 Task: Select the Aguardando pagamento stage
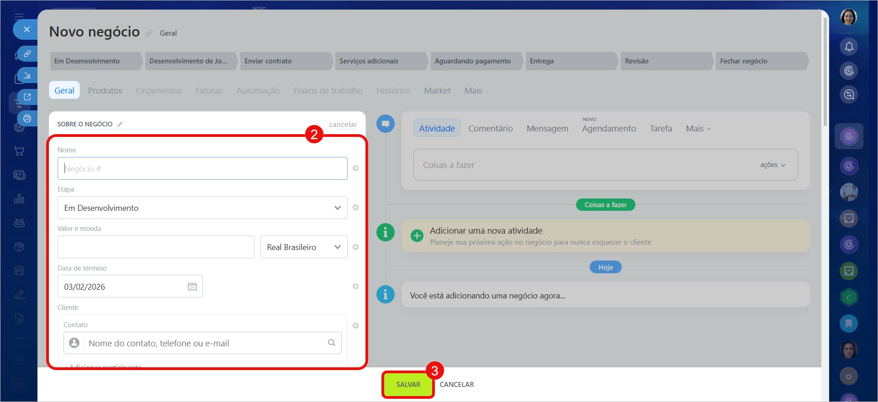pos(473,61)
